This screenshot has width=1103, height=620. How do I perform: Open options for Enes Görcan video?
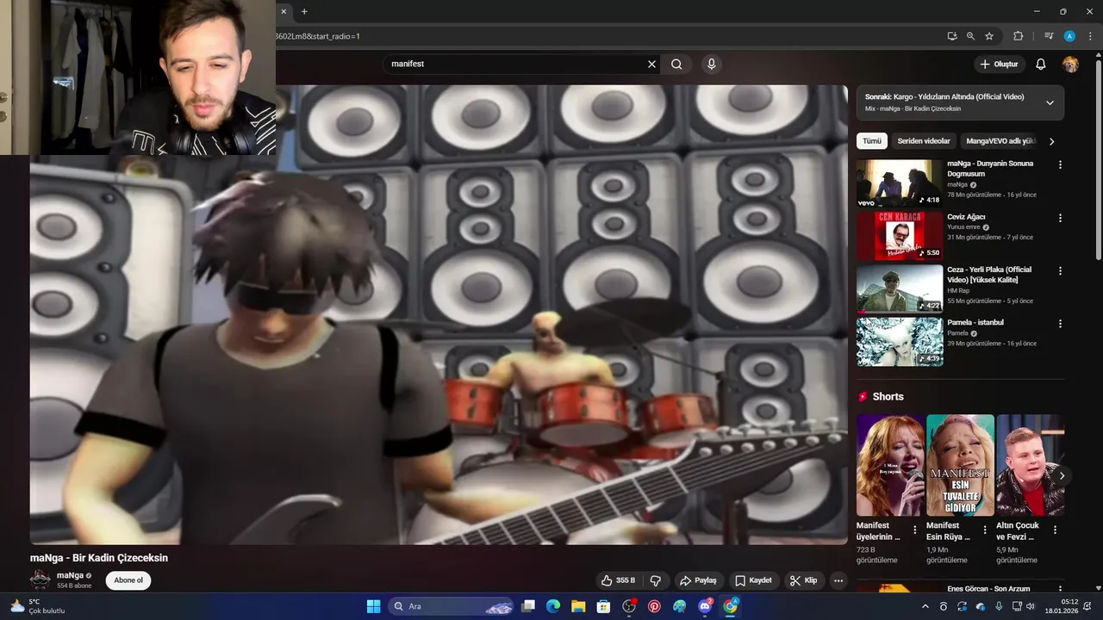point(1060,589)
